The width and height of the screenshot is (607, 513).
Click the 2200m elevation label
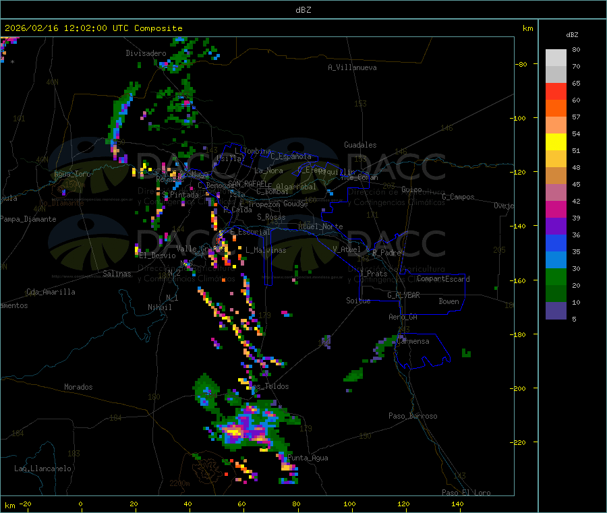click(x=179, y=483)
